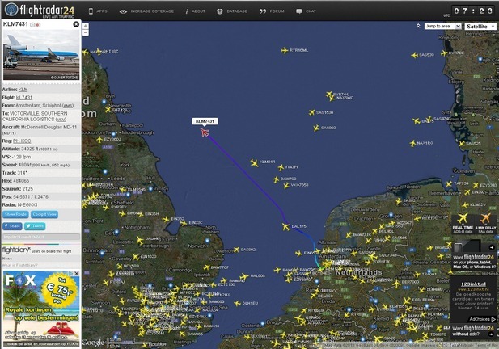Open the KLM airline link
499x349 pixels.
tap(23, 90)
